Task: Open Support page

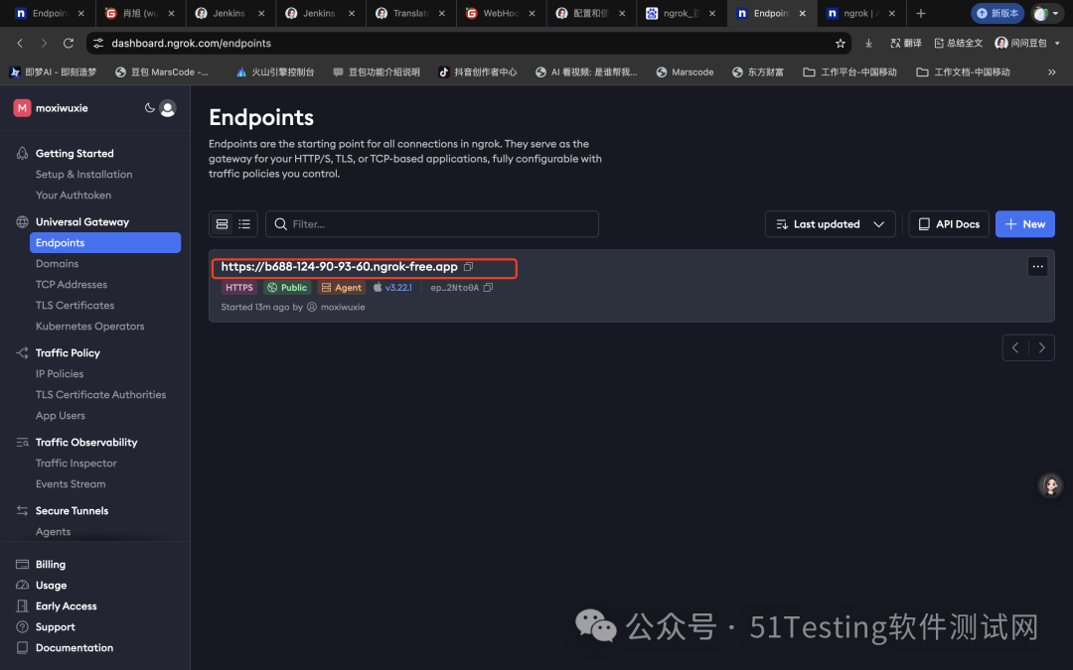Action: (56, 627)
